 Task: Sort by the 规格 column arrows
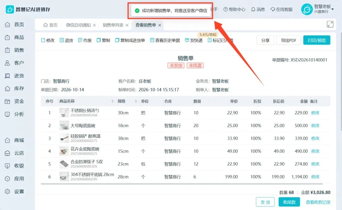136,101
